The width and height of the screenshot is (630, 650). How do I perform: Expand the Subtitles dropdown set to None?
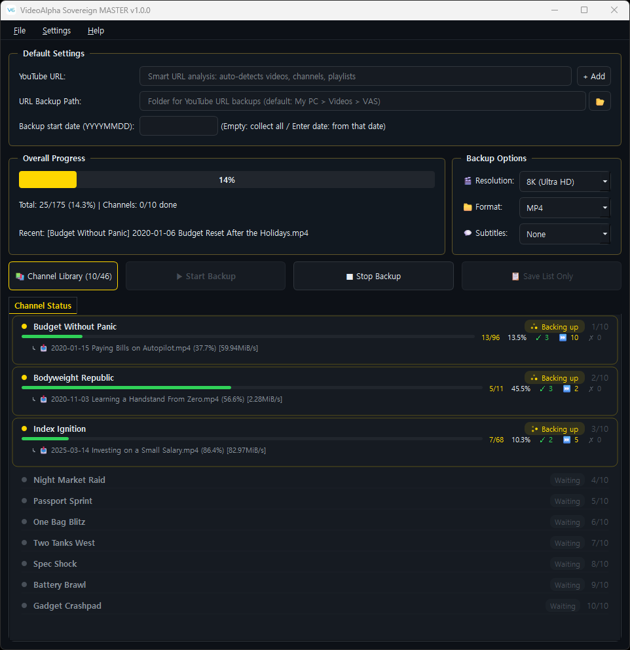click(x=565, y=234)
